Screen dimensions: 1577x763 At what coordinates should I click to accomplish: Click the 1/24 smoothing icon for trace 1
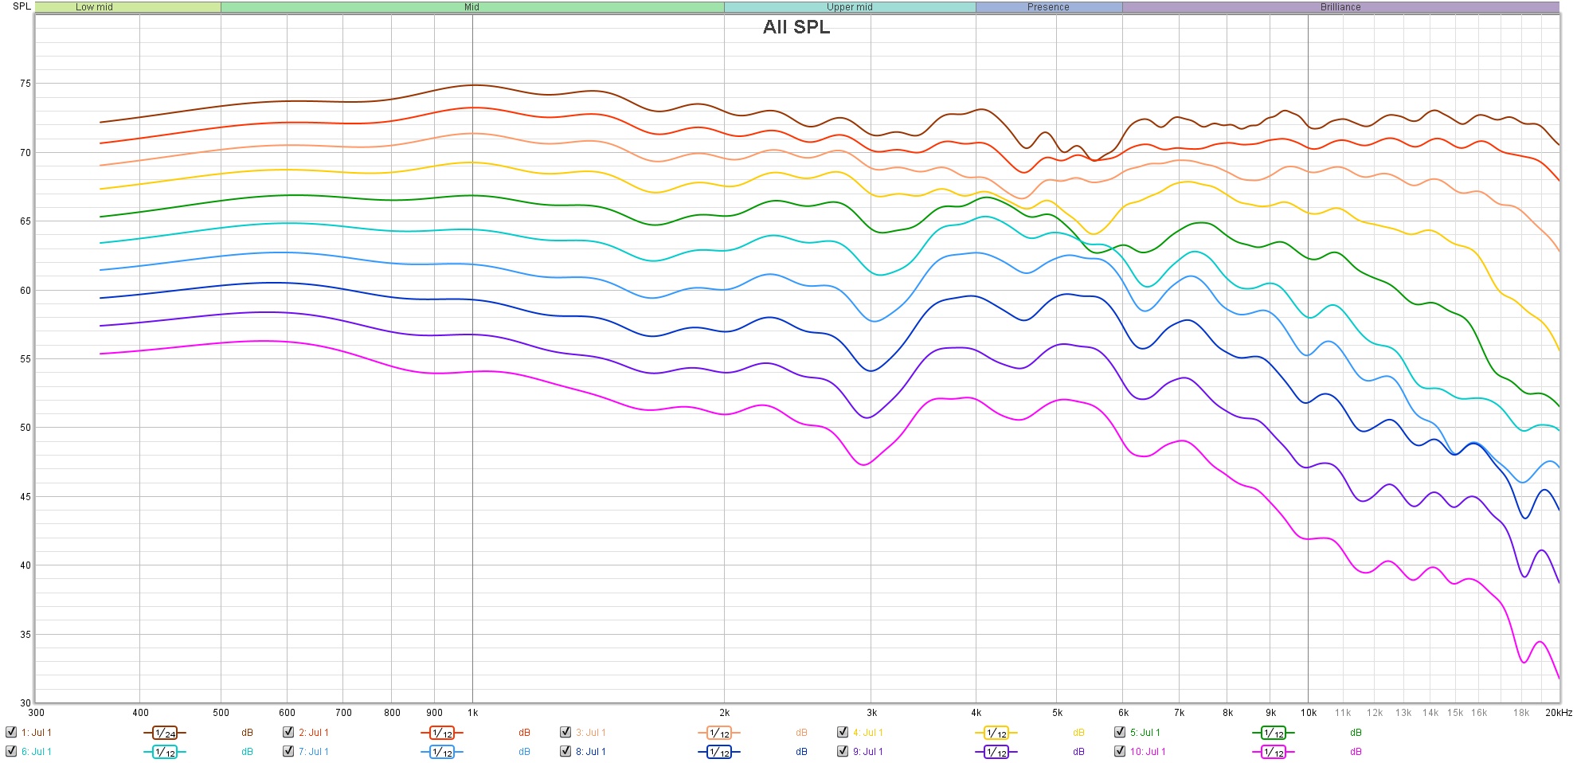click(165, 733)
